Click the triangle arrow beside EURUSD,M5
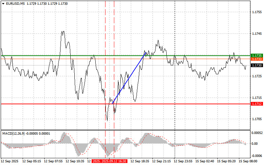The image size is (264, 165). click(3, 3)
